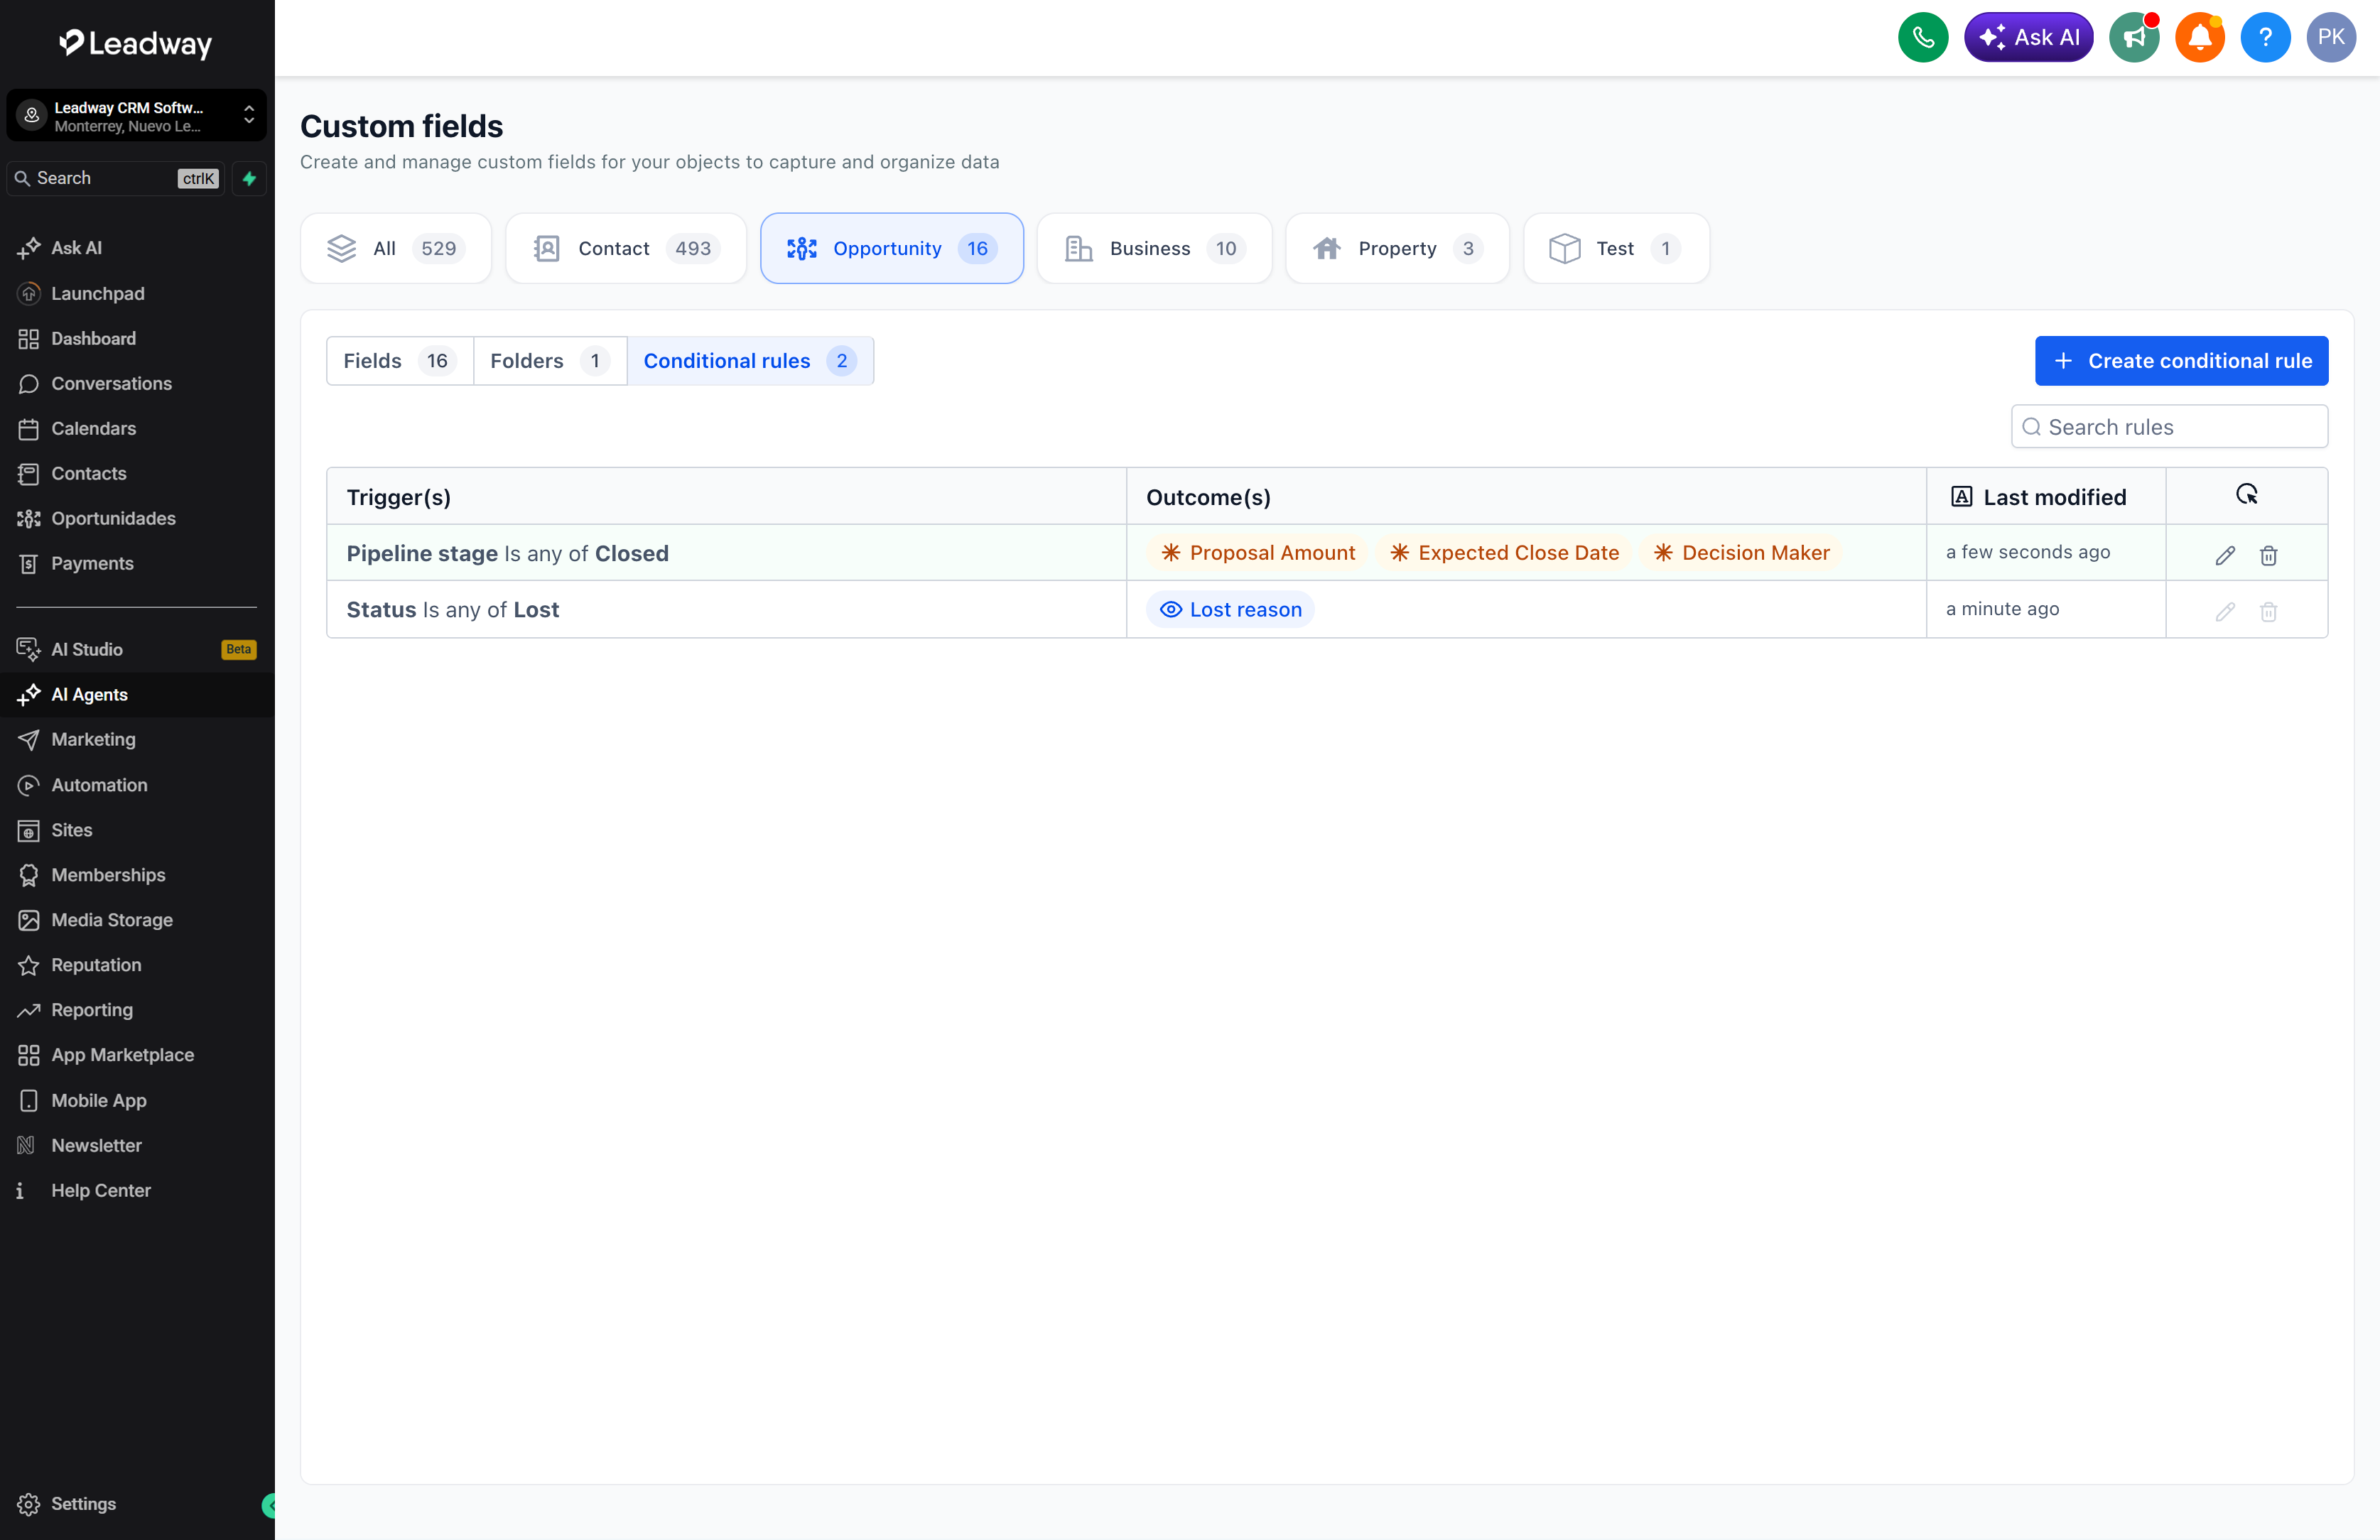The width and height of the screenshot is (2380, 1540).
Task: Select the Test 1 object tab
Action: [x=1616, y=248]
